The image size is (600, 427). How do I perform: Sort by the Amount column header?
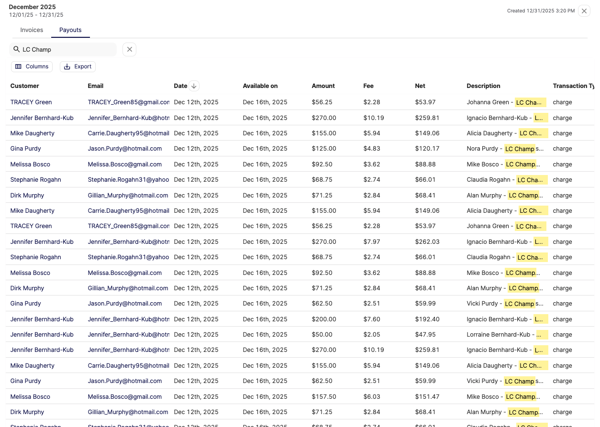point(323,86)
